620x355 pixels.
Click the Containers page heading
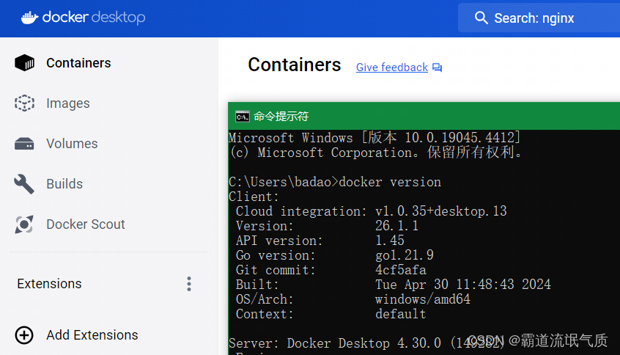294,65
